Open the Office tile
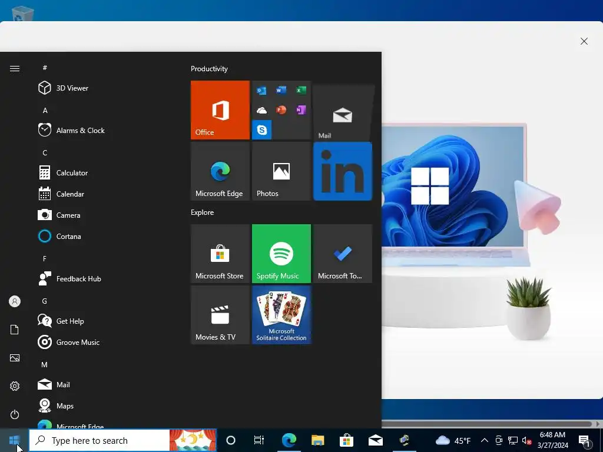 [220, 110]
